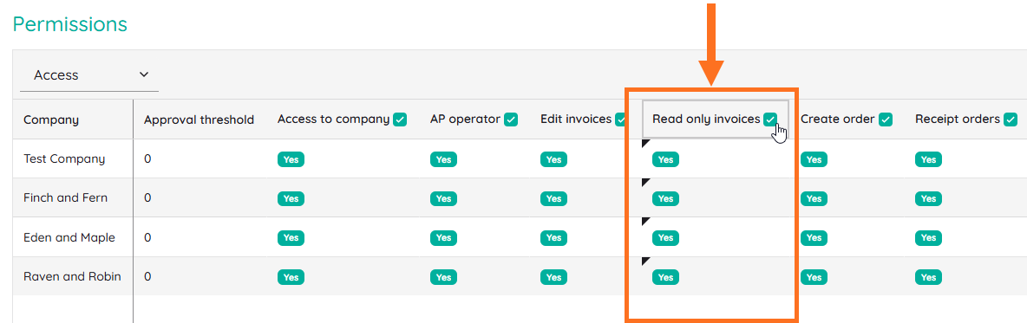Viewport: 1027px width, 323px height.
Task: Toggle the Read only invoices header checkbox
Action: [770, 119]
